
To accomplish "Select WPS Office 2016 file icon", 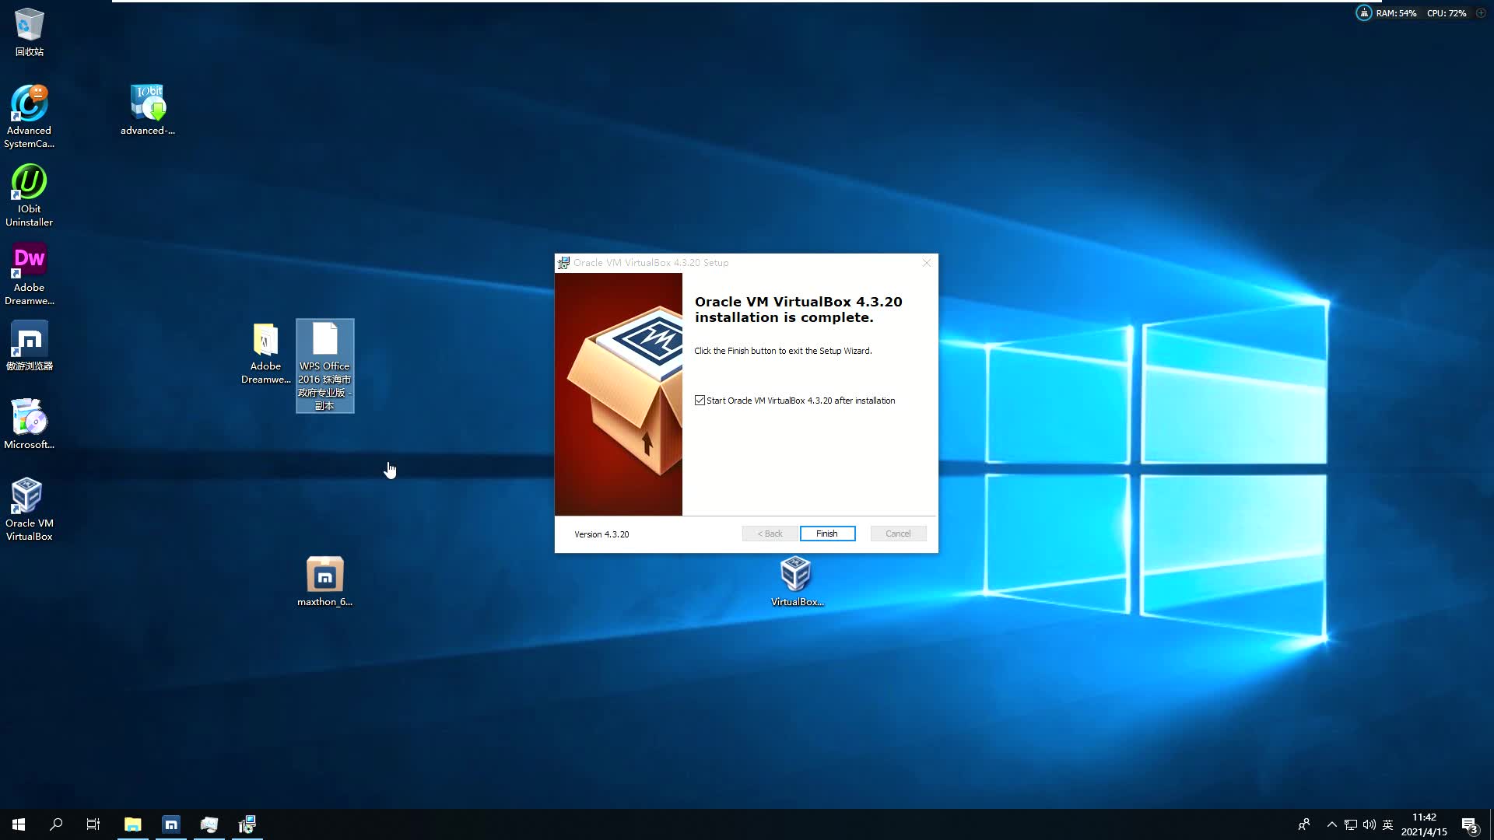I will tap(324, 366).
